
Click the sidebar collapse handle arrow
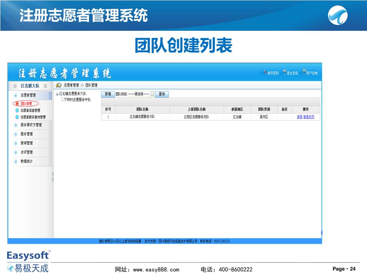pos(53,177)
